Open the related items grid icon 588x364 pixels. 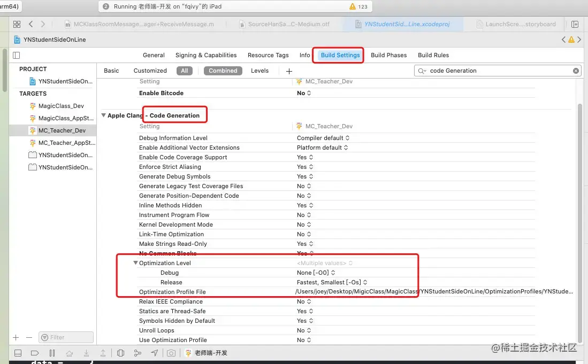click(x=17, y=25)
